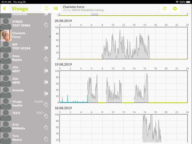The height and width of the screenshot is (144, 192).
Task: Select Tero Nuora in list
Action: pos(26,138)
